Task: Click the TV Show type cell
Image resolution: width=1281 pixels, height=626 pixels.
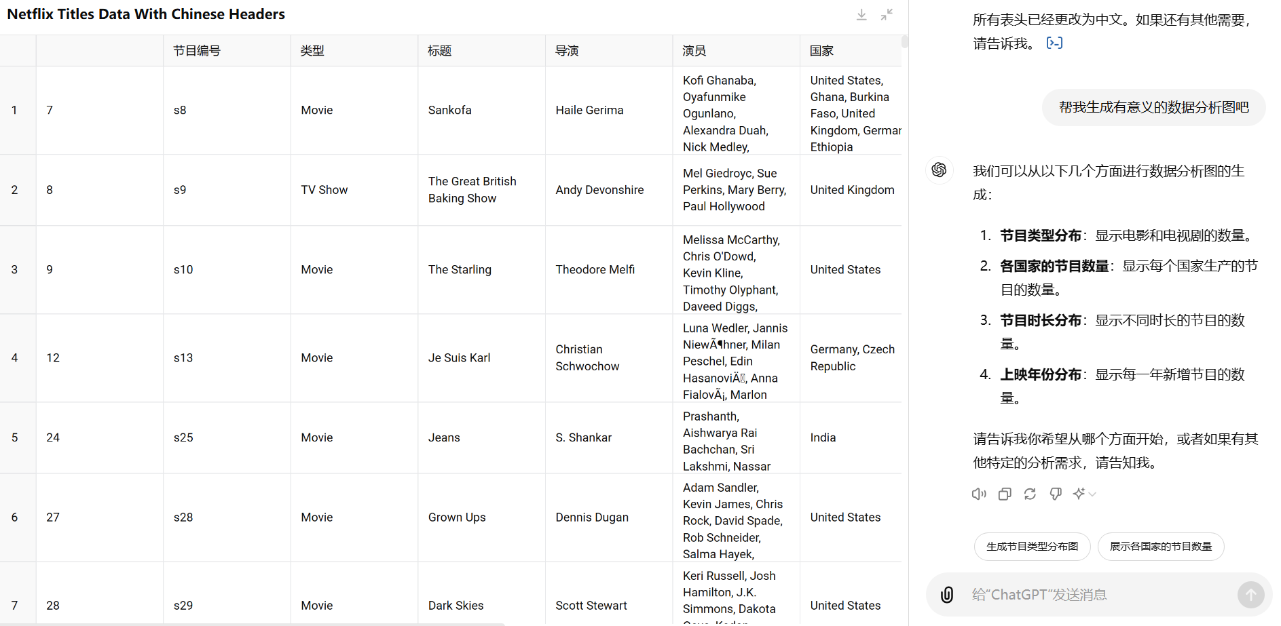Action: (x=354, y=190)
